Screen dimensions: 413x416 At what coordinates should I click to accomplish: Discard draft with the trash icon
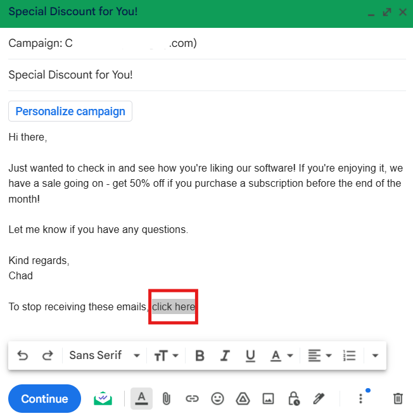click(x=398, y=398)
